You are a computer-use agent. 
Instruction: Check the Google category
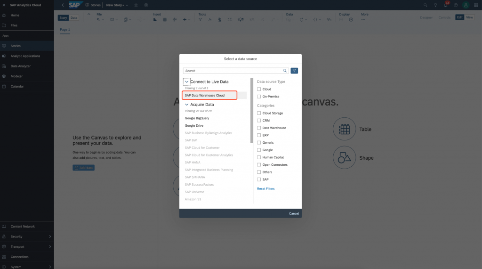click(259, 150)
